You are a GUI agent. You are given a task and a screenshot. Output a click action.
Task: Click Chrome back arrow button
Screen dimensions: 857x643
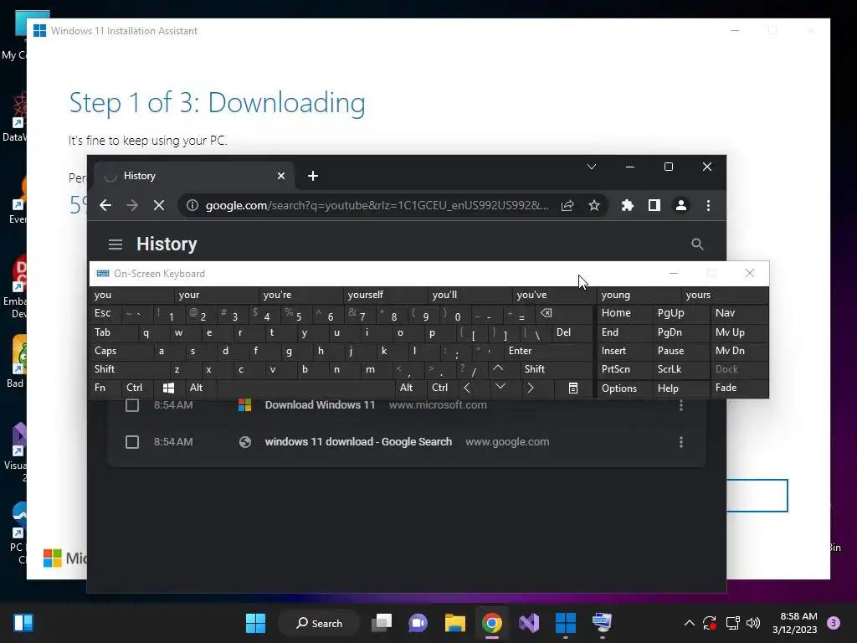click(105, 206)
